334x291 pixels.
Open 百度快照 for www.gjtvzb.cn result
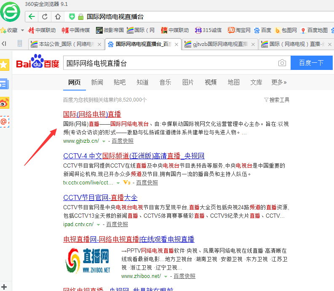pyautogui.click(x=123, y=141)
